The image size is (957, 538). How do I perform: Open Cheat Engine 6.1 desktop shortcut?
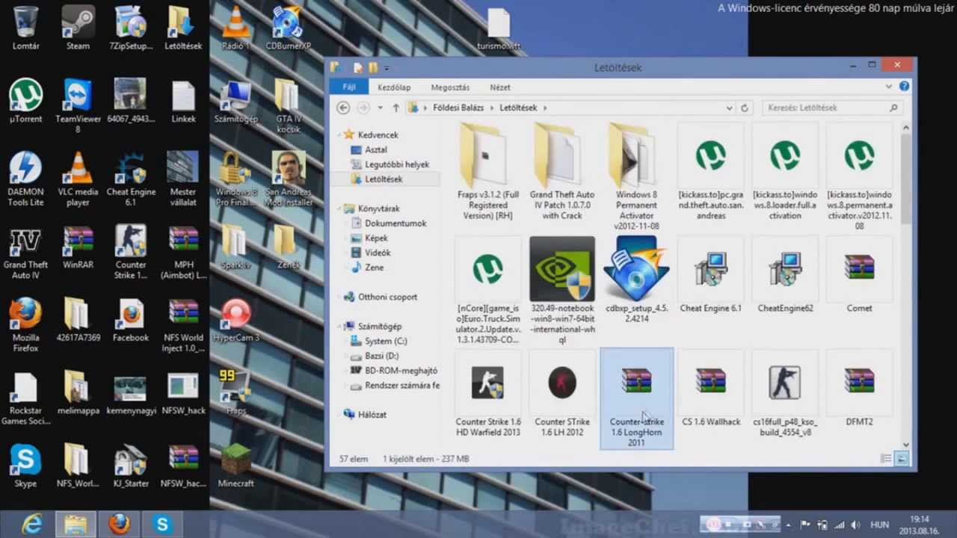[x=131, y=179]
